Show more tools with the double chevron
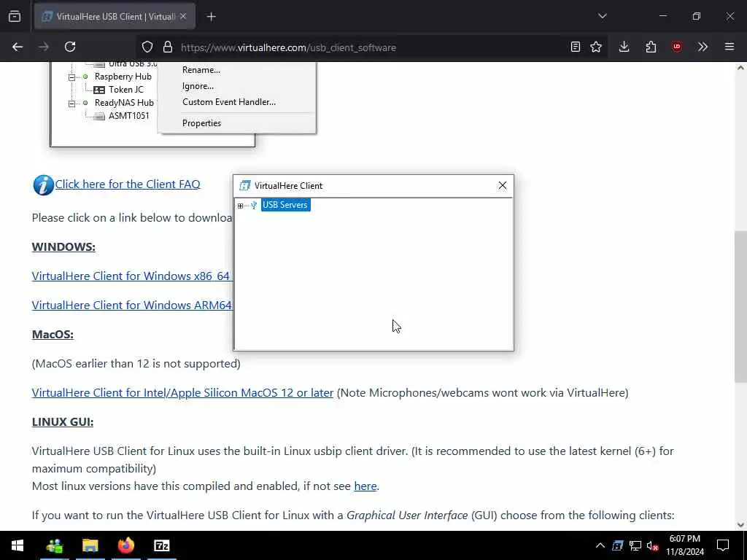The height and width of the screenshot is (560, 747). (703, 47)
